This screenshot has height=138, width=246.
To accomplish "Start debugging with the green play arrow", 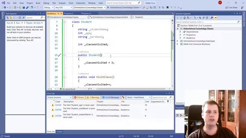I will (108, 7).
